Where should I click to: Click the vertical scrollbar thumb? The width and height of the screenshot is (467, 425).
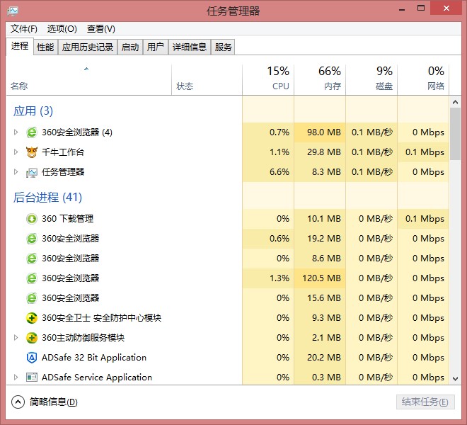tap(455, 134)
